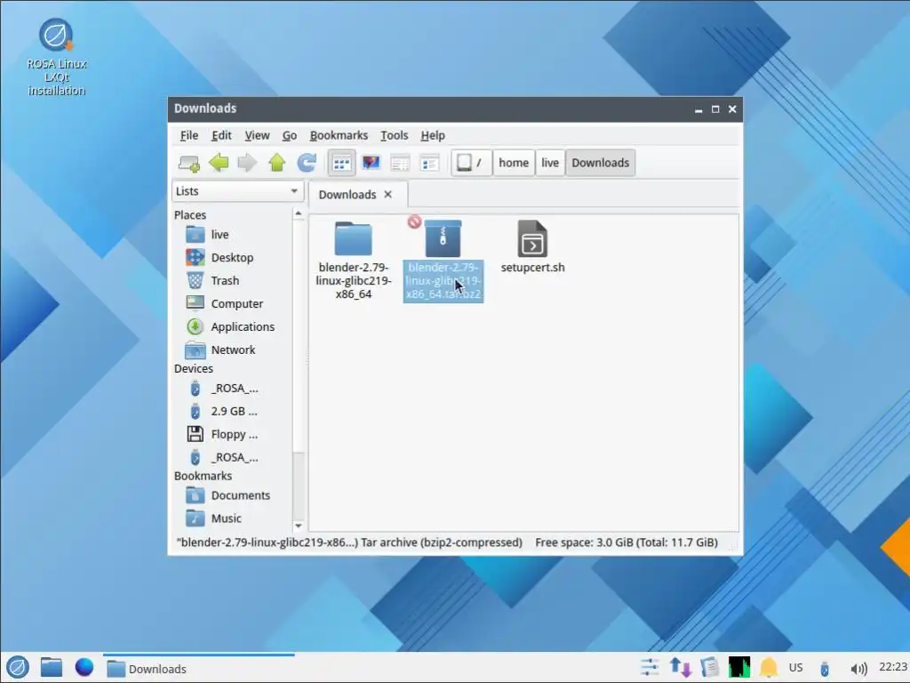Open the clipboard manager tray icon
This screenshot has width=910, height=683.
click(x=709, y=667)
